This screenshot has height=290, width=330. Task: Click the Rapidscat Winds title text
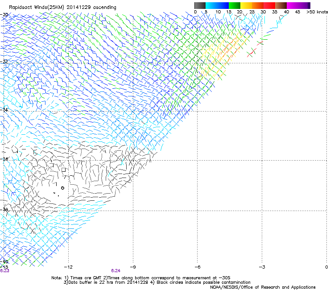click(62, 8)
